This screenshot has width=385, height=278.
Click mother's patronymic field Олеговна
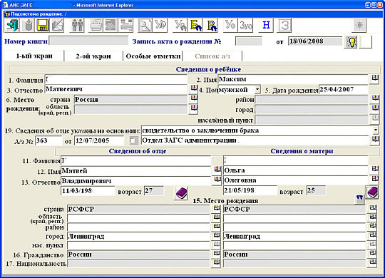[x=296, y=180]
